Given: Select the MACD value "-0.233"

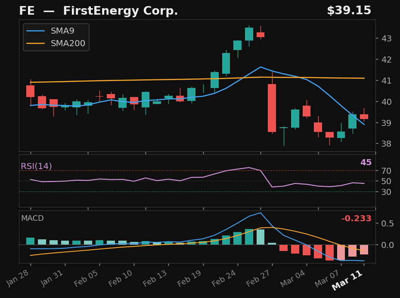Looking at the screenshot, I should click(x=357, y=219).
